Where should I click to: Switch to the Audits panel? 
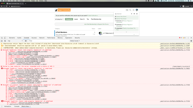[19, 38]
